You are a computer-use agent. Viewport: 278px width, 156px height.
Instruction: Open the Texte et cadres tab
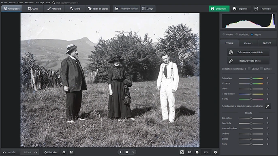[98, 8]
